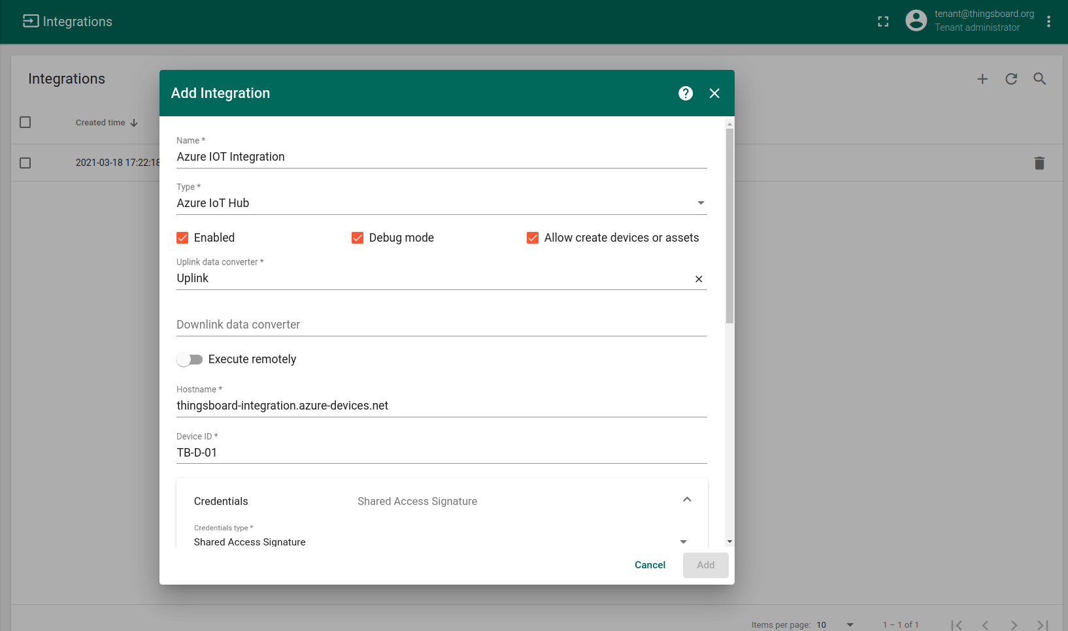Refresh the integrations list

[1011, 79]
